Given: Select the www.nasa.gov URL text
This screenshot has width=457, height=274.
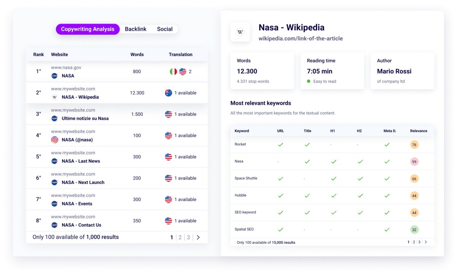Looking at the screenshot, I should (x=66, y=67).
